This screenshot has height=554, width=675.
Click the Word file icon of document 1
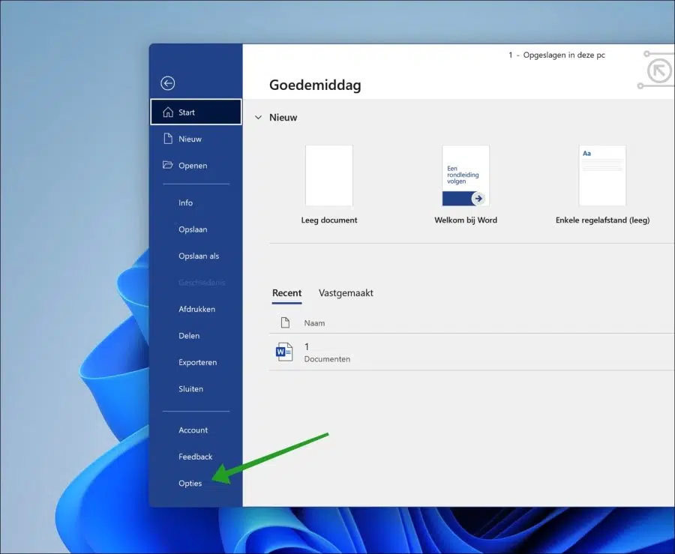[284, 352]
